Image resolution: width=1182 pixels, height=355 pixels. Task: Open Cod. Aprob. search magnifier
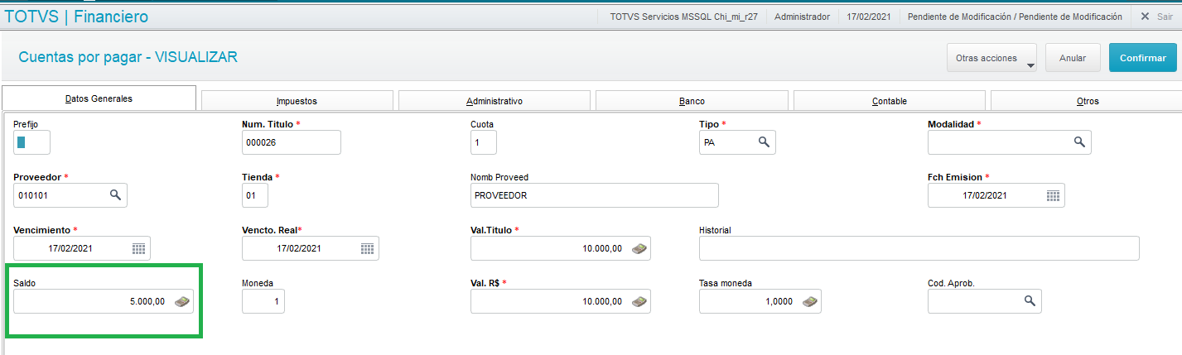point(1030,301)
